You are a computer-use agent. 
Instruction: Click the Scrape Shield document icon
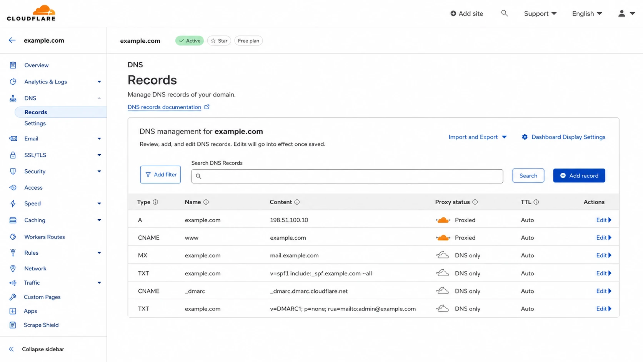click(x=13, y=325)
